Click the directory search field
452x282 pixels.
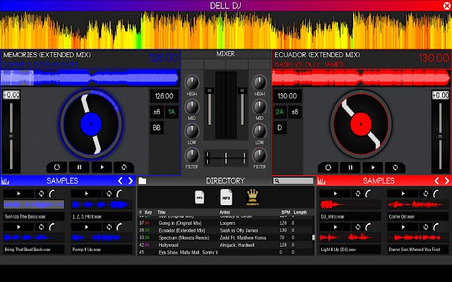coord(293,180)
